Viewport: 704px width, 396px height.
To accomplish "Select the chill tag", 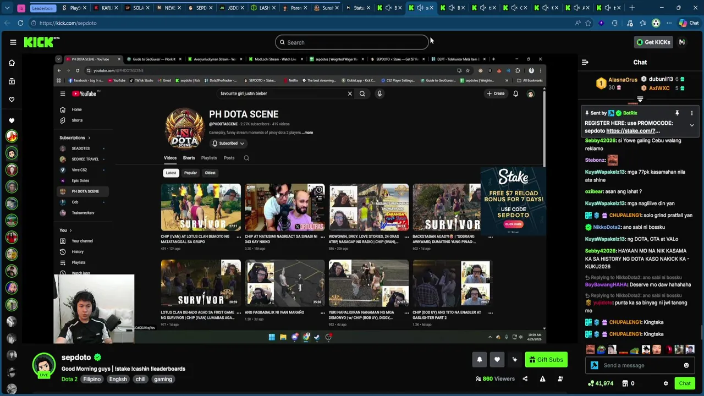I will pos(140,379).
